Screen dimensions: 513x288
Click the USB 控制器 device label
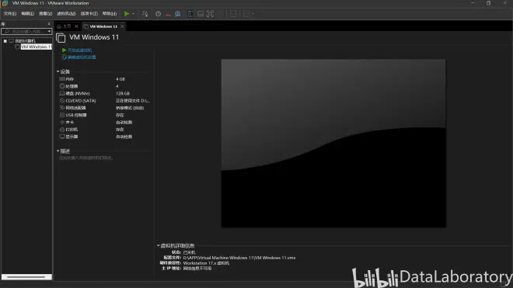pos(76,115)
